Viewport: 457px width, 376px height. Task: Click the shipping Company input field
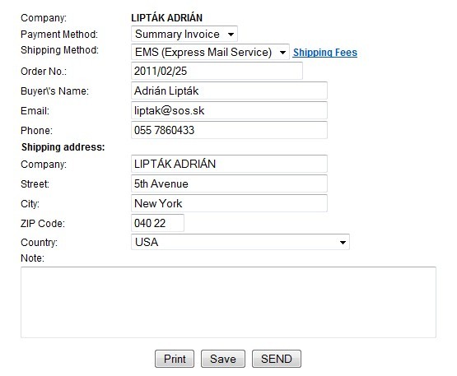point(229,164)
